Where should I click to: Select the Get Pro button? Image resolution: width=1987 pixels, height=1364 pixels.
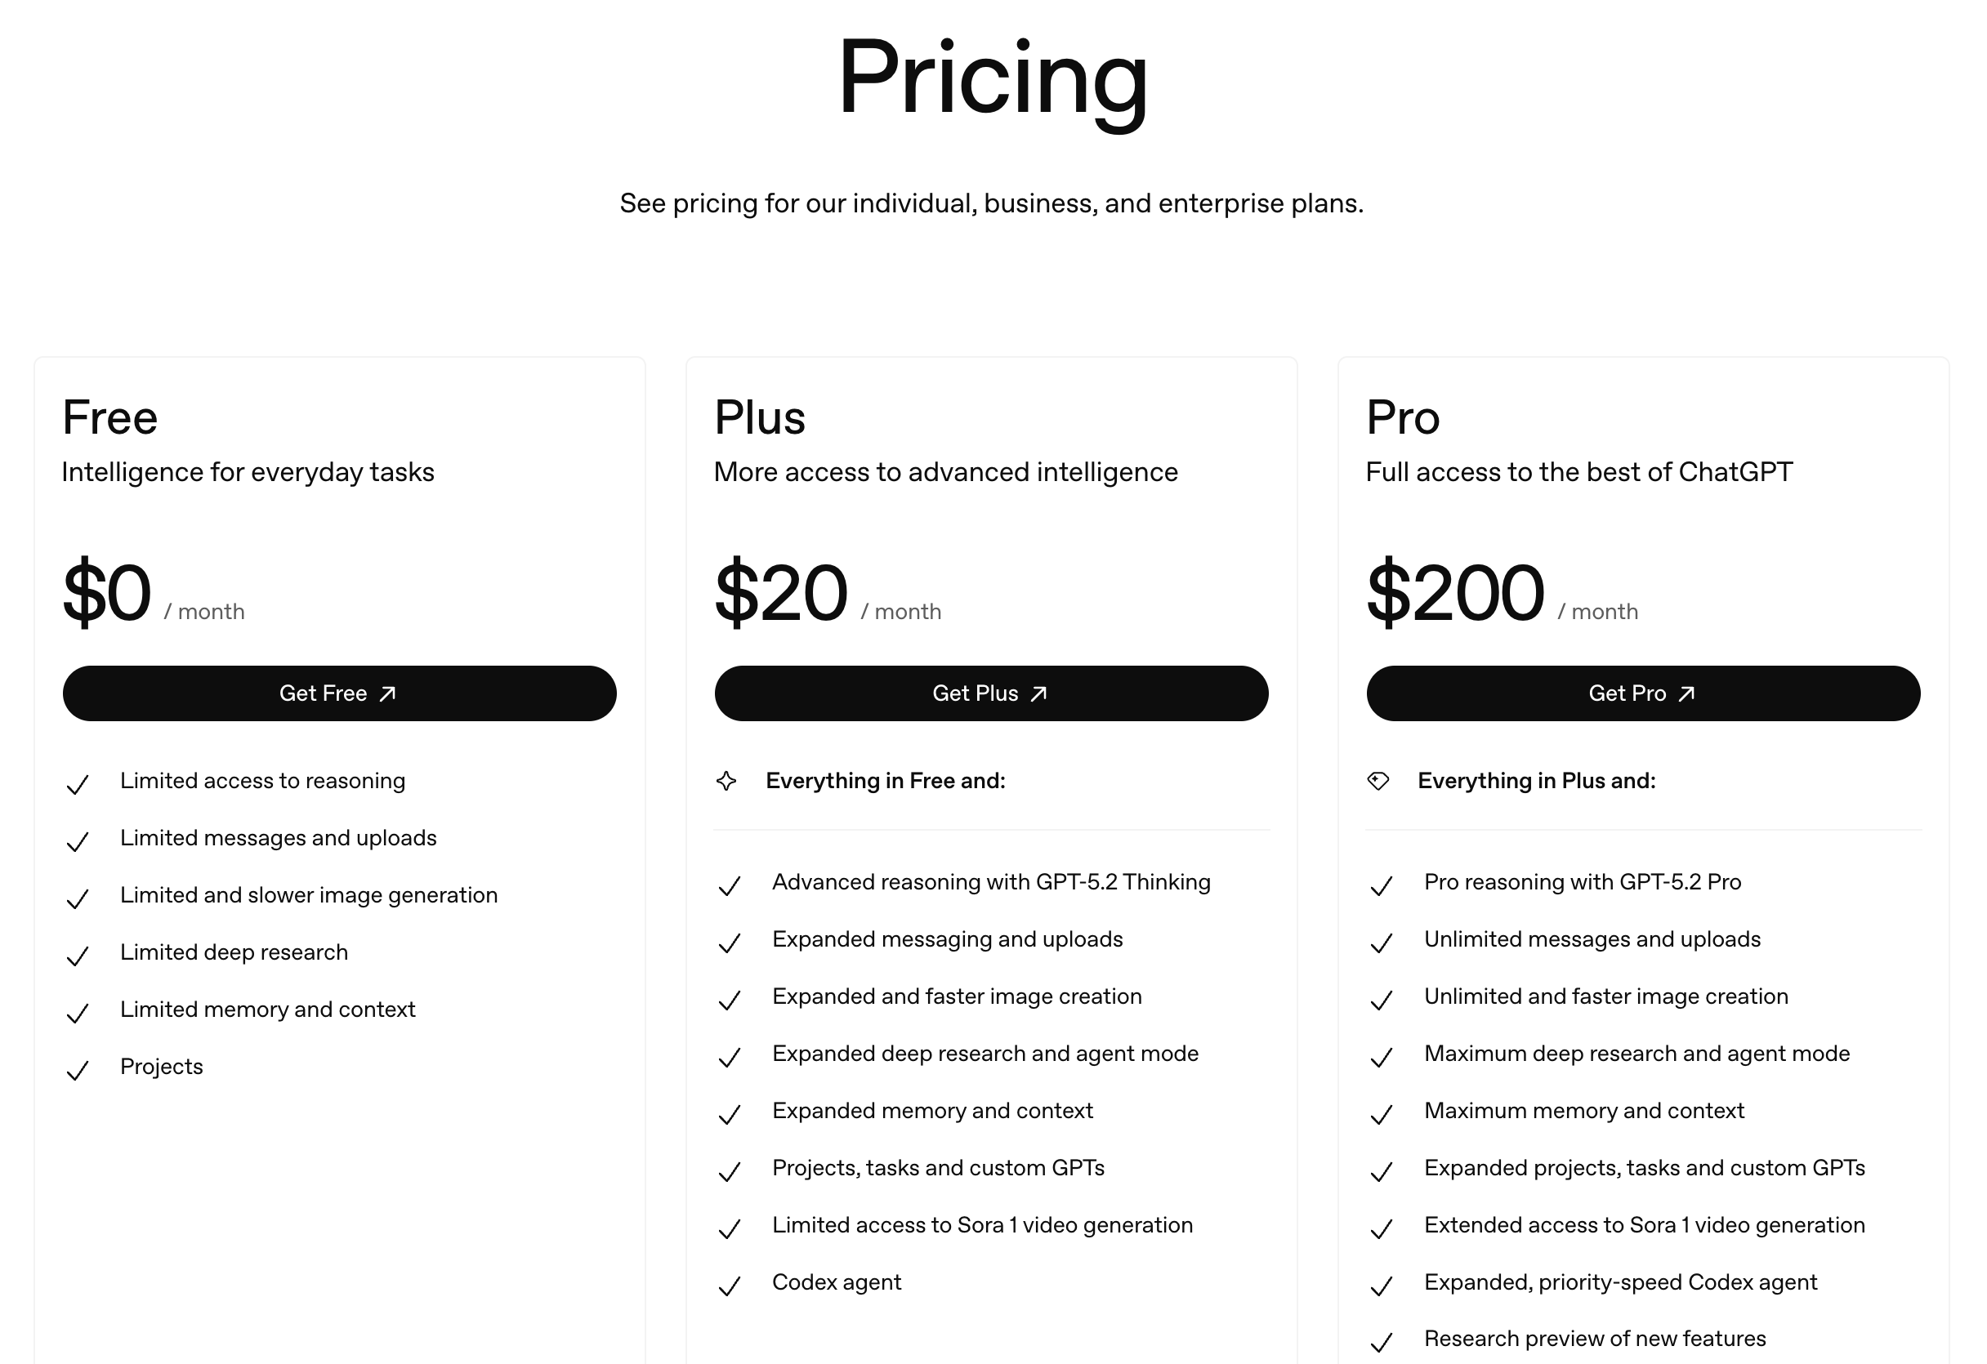[1642, 693]
